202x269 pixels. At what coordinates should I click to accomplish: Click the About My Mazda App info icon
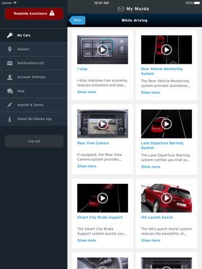(x=10, y=119)
